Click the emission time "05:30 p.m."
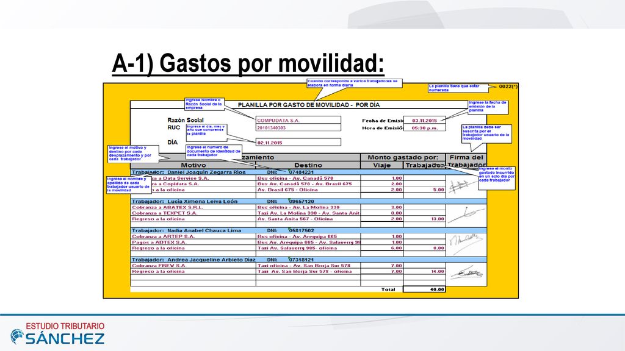 [425, 128]
